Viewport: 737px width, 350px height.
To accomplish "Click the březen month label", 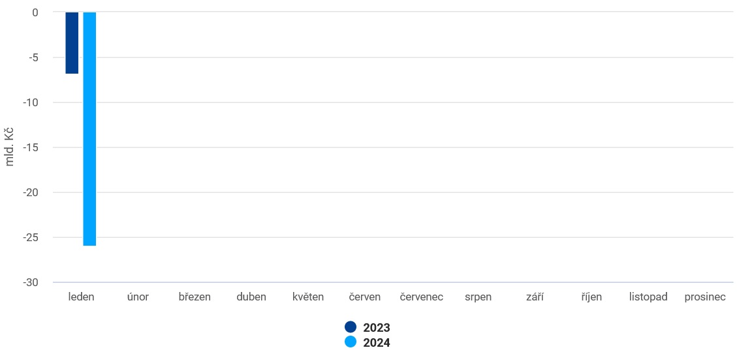I will pyautogui.click(x=195, y=297).
